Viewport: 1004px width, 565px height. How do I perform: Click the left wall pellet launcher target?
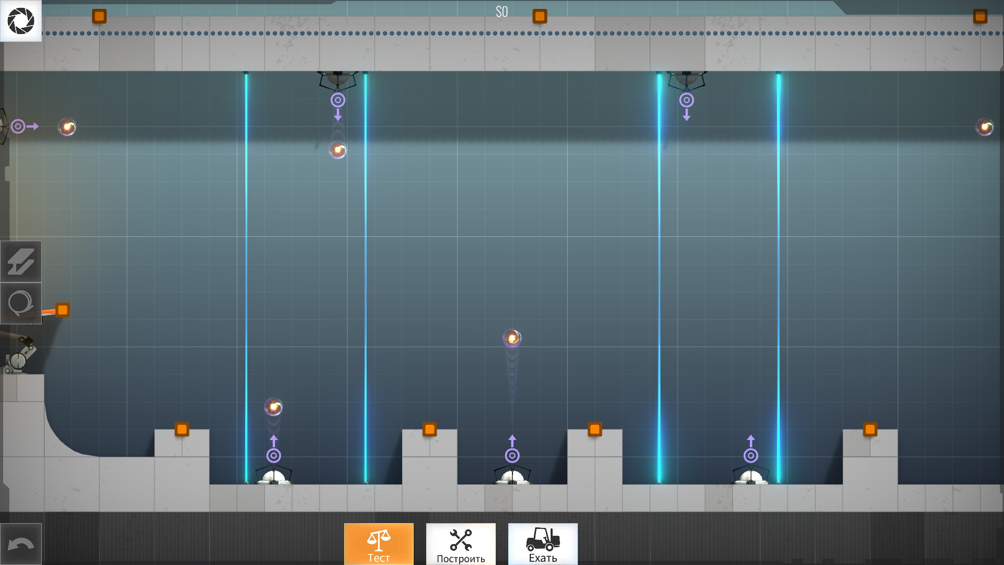click(18, 126)
